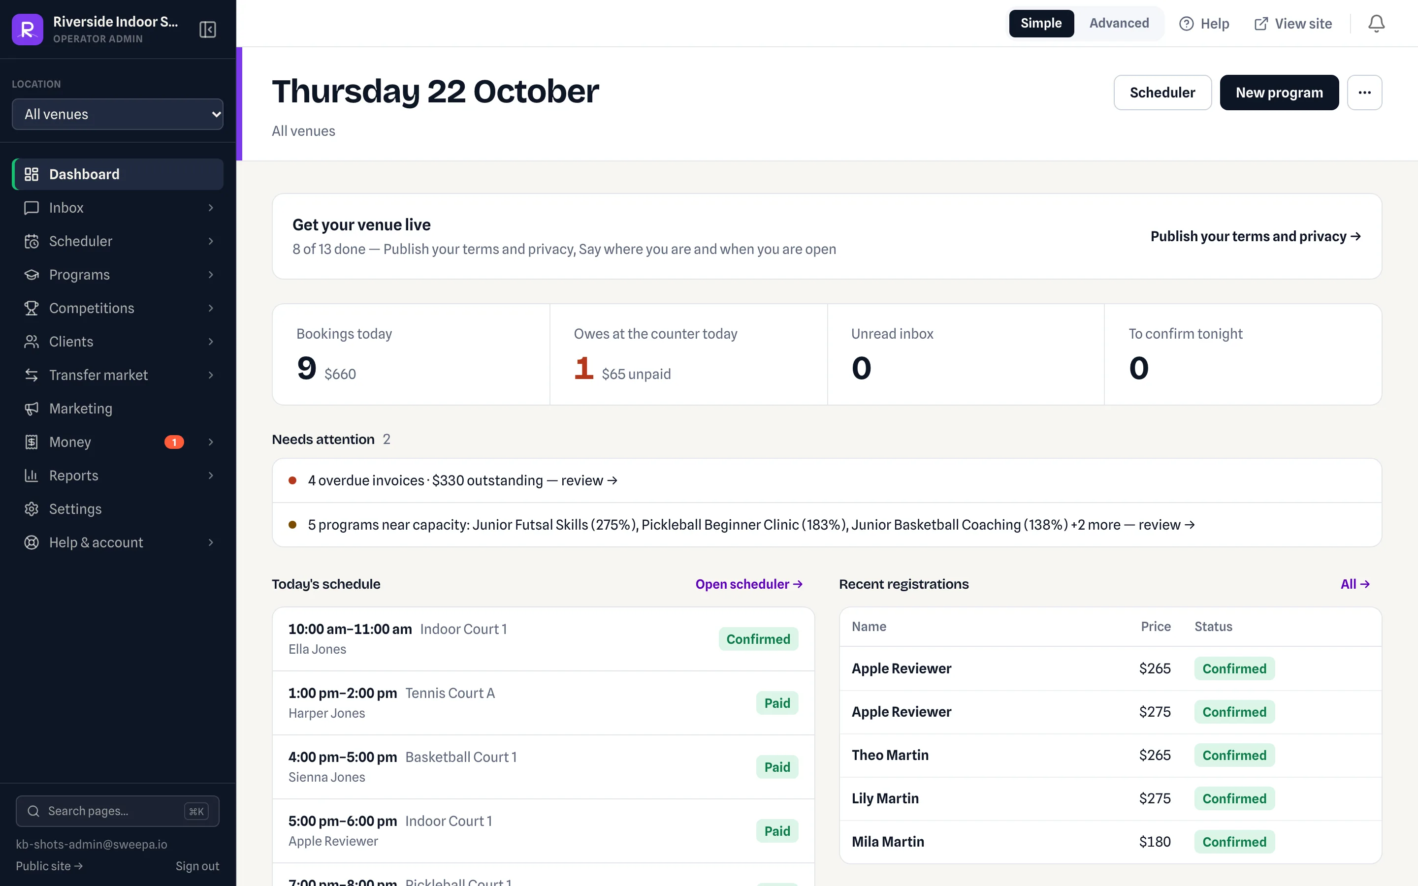Collapse the sidebar panel icon

coord(207,30)
